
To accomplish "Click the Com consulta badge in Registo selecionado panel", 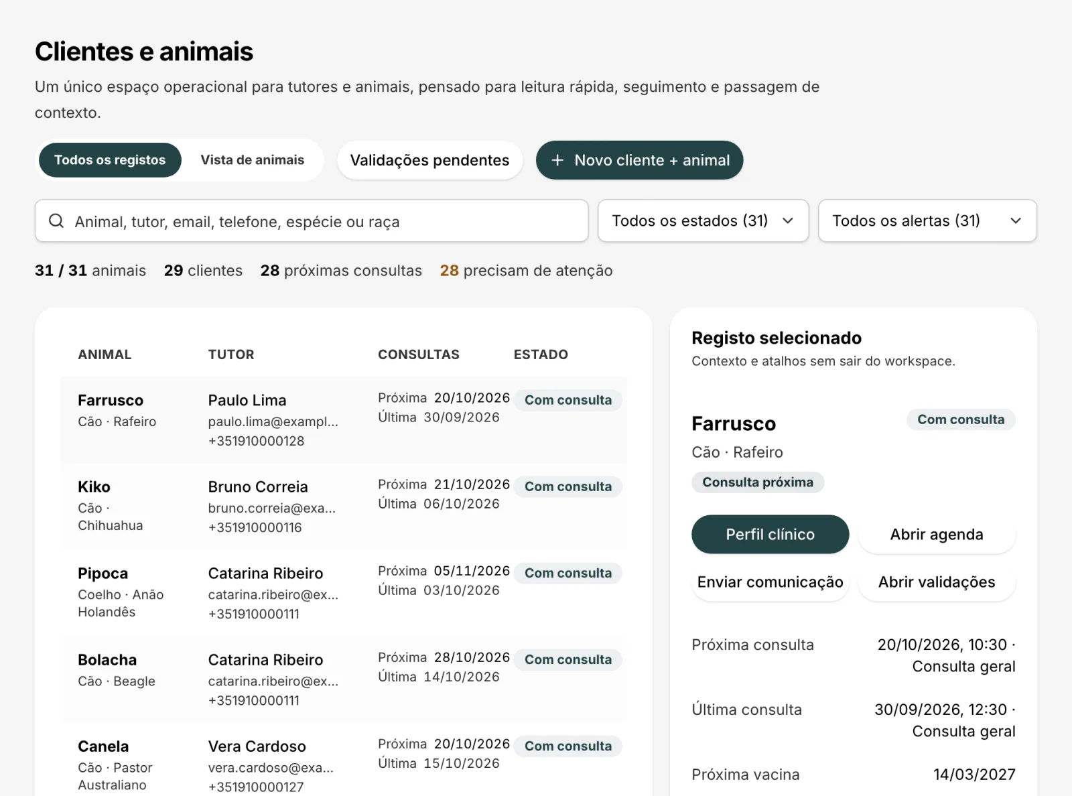I will [961, 419].
